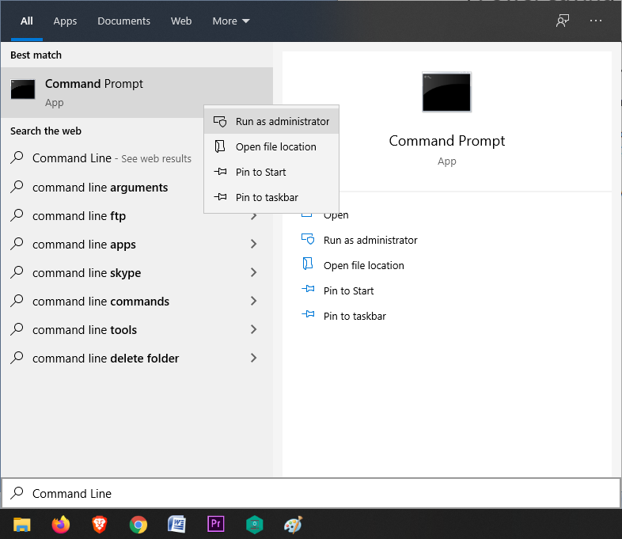Open File Explorer from the taskbar
This screenshot has height=539, width=622.
[x=22, y=524]
